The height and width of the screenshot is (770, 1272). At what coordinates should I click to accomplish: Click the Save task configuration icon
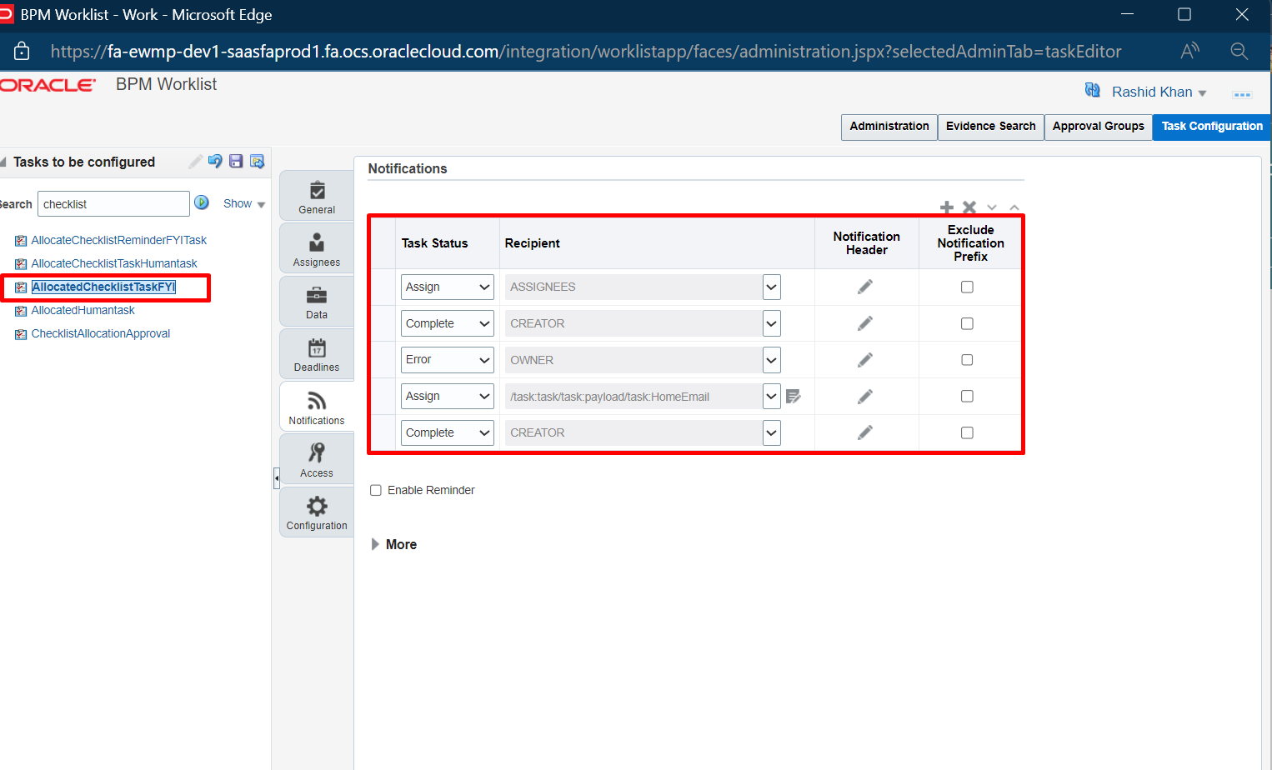tap(236, 162)
